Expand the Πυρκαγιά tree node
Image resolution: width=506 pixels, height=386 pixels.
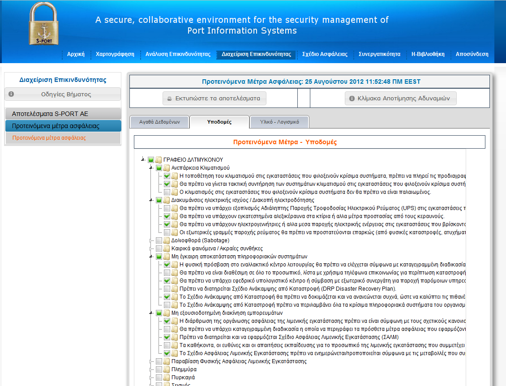click(151, 377)
